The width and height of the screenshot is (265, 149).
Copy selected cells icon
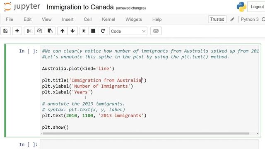pyautogui.click(x=40, y=31)
